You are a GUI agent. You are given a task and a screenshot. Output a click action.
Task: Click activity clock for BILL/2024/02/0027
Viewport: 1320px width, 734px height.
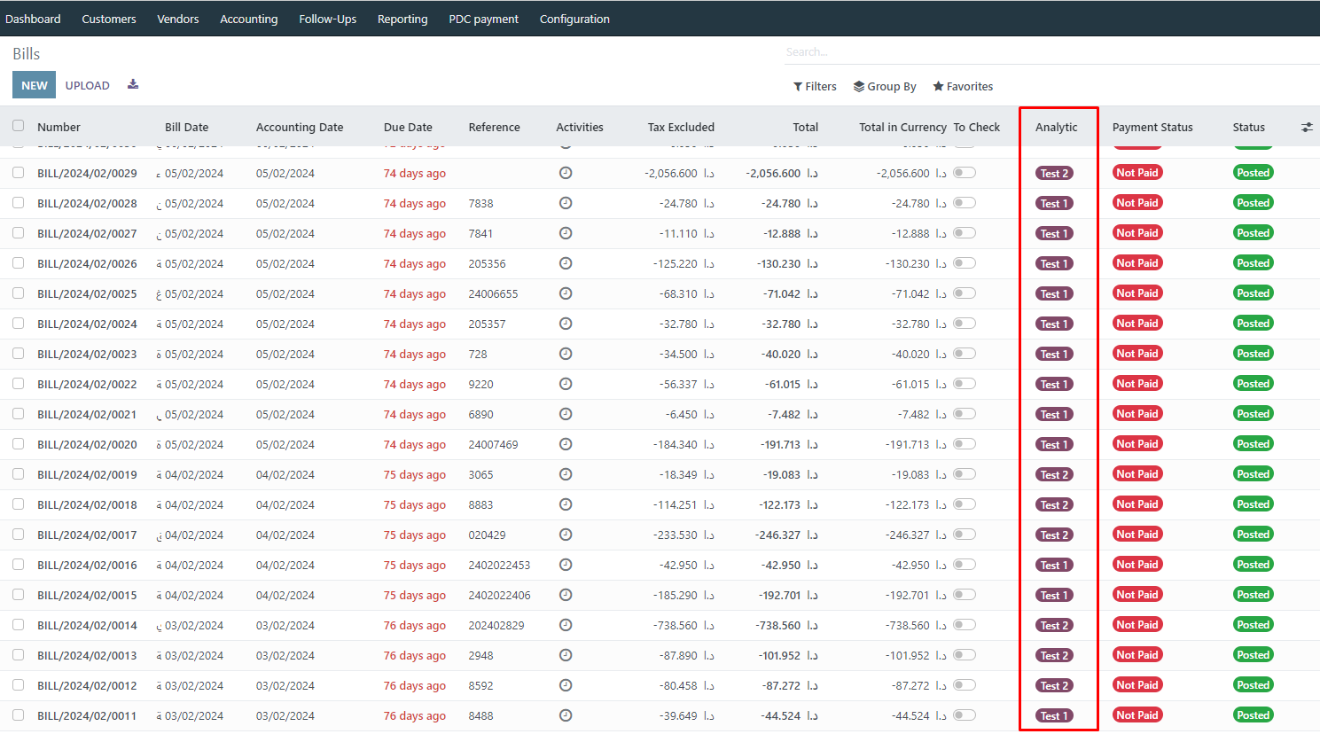(566, 233)
